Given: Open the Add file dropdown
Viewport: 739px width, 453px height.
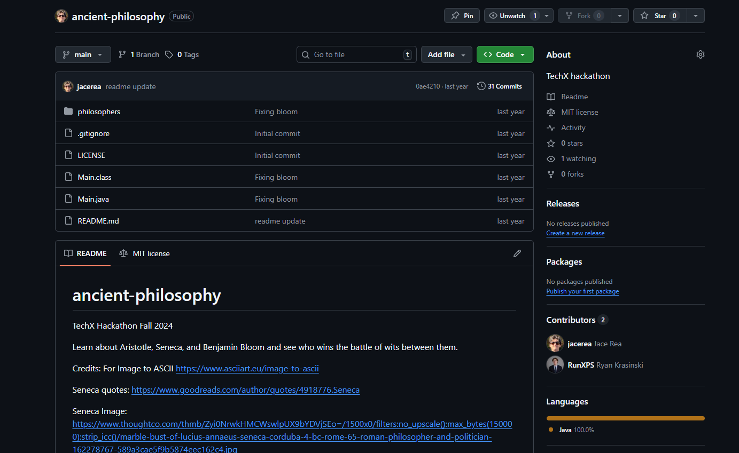Looking at the screenshot, I should point(446,54).
